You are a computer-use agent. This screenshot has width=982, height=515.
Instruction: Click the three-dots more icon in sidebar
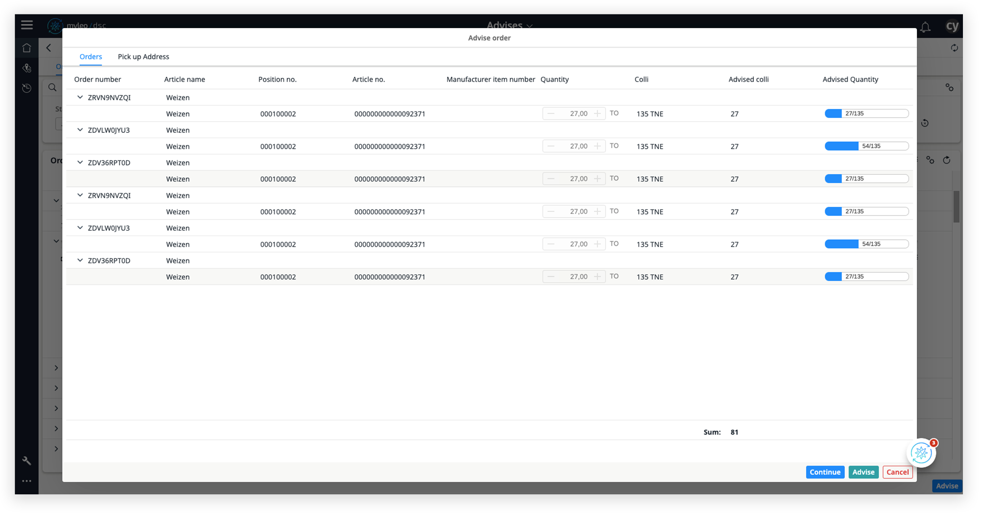click(26, 481)
